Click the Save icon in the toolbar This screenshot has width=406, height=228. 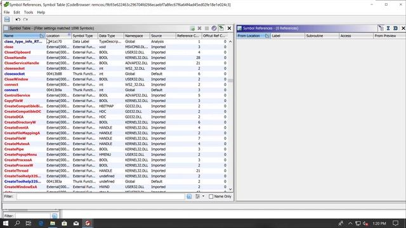[7, 20]
